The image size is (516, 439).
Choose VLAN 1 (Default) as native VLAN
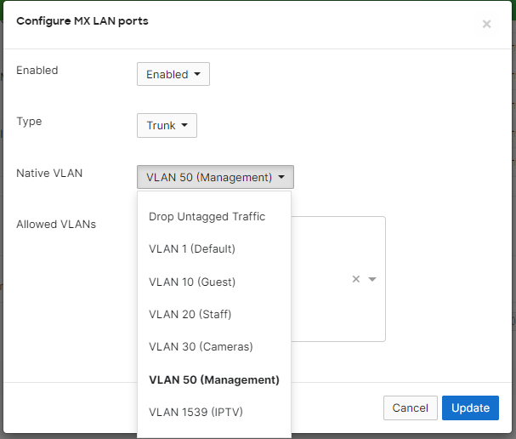(191, 249)
